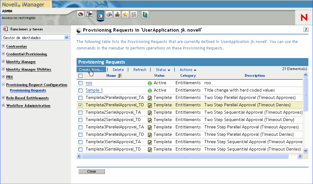Open the Status dropdown menu
Image resolution: width=313 pixels, height=184 pixels.
[x=163, y=70]
